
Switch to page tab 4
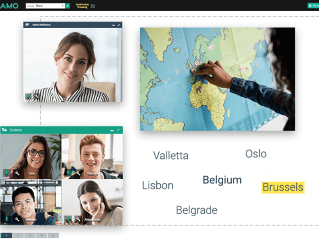pyautogui.click(x=41, y=235)
